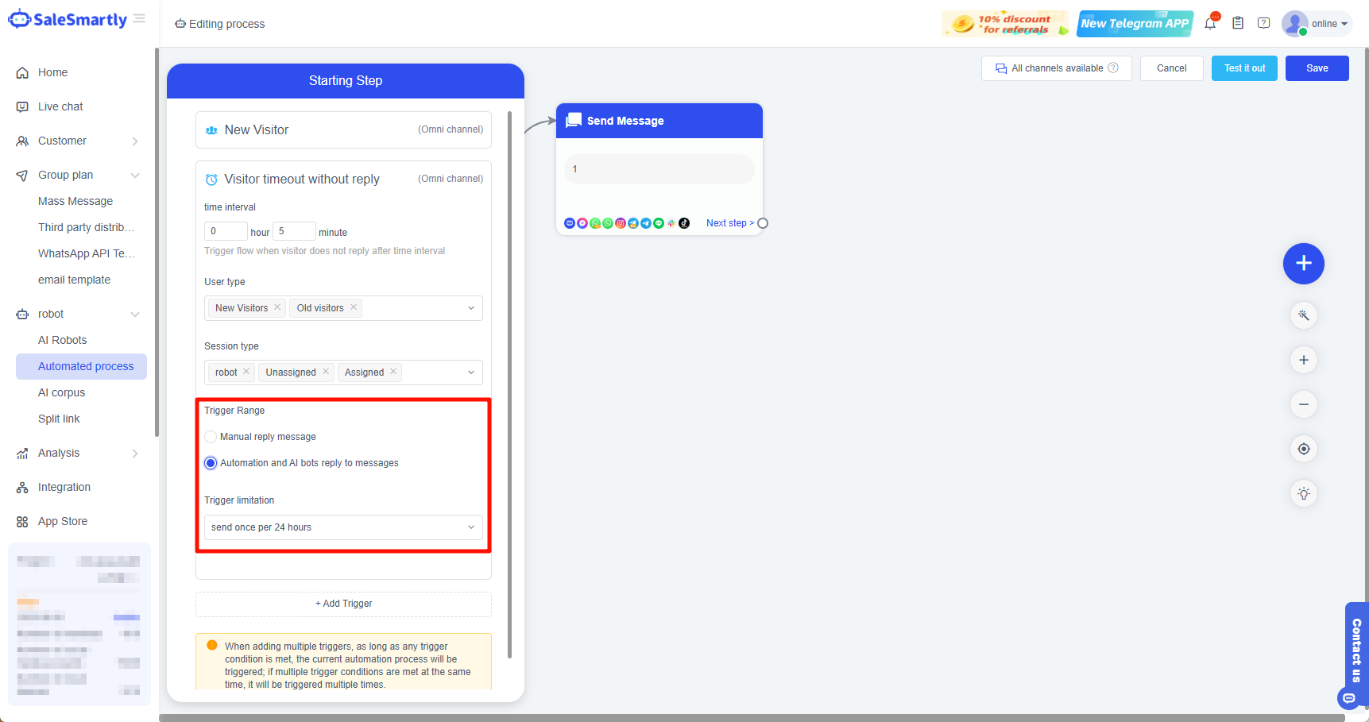Zoom out the canvas with minus icon
This screenshot has width=1369, height=722.
coord(1303,404)
